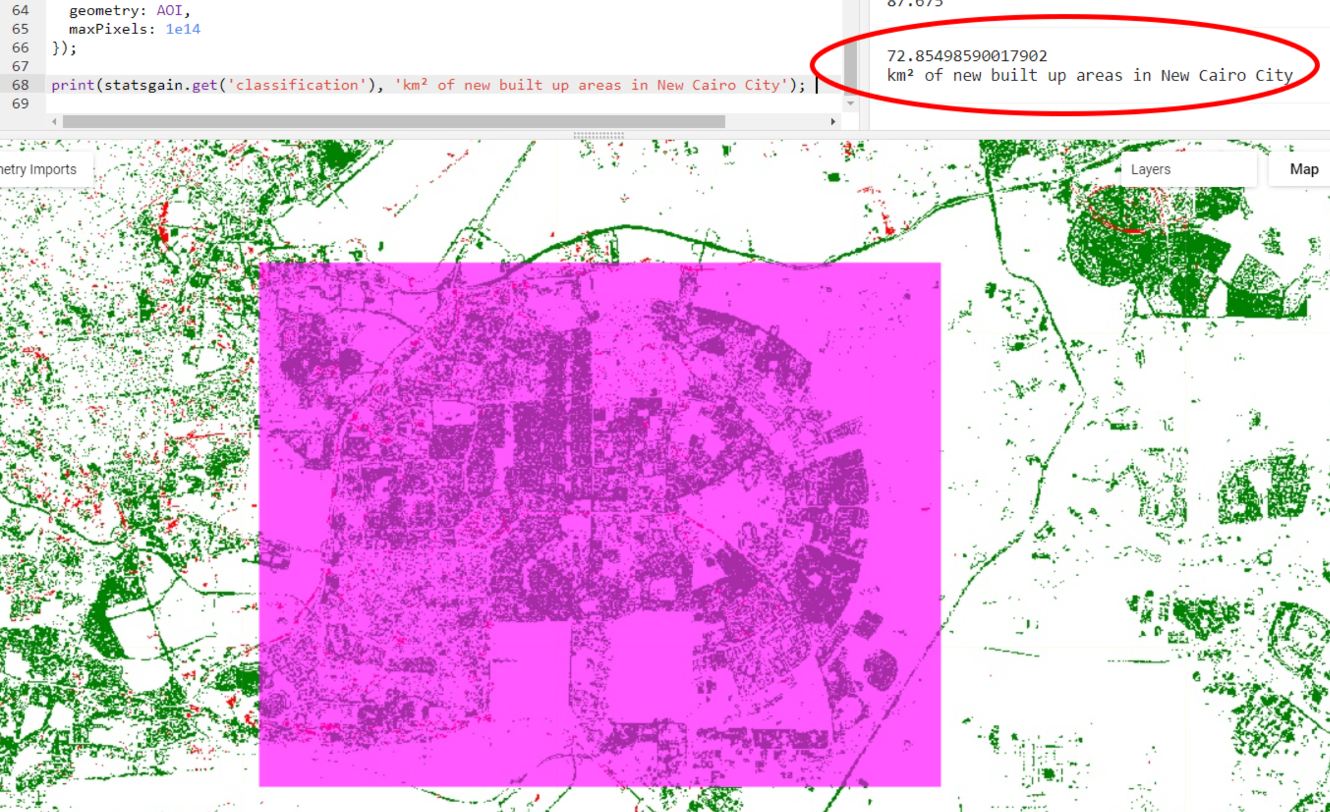Expand Geometry Imports section chevron
This screenshot has height=812, width=1330.
(43, 167)
